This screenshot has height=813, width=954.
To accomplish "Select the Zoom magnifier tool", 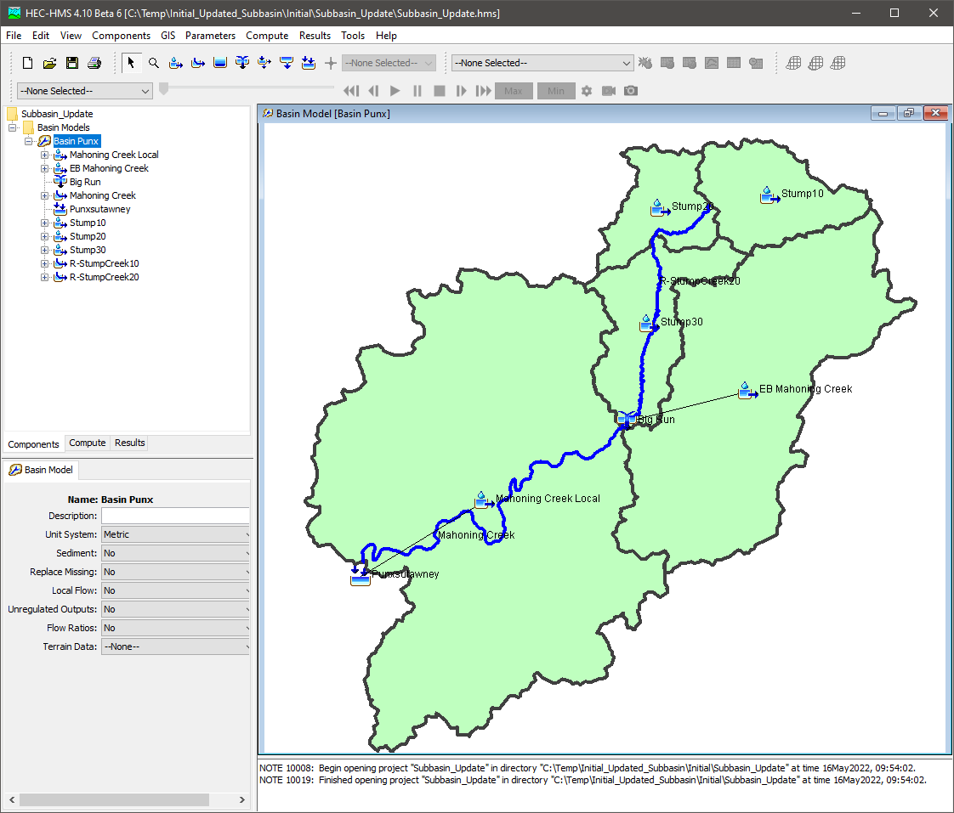I will click(154, 63).
